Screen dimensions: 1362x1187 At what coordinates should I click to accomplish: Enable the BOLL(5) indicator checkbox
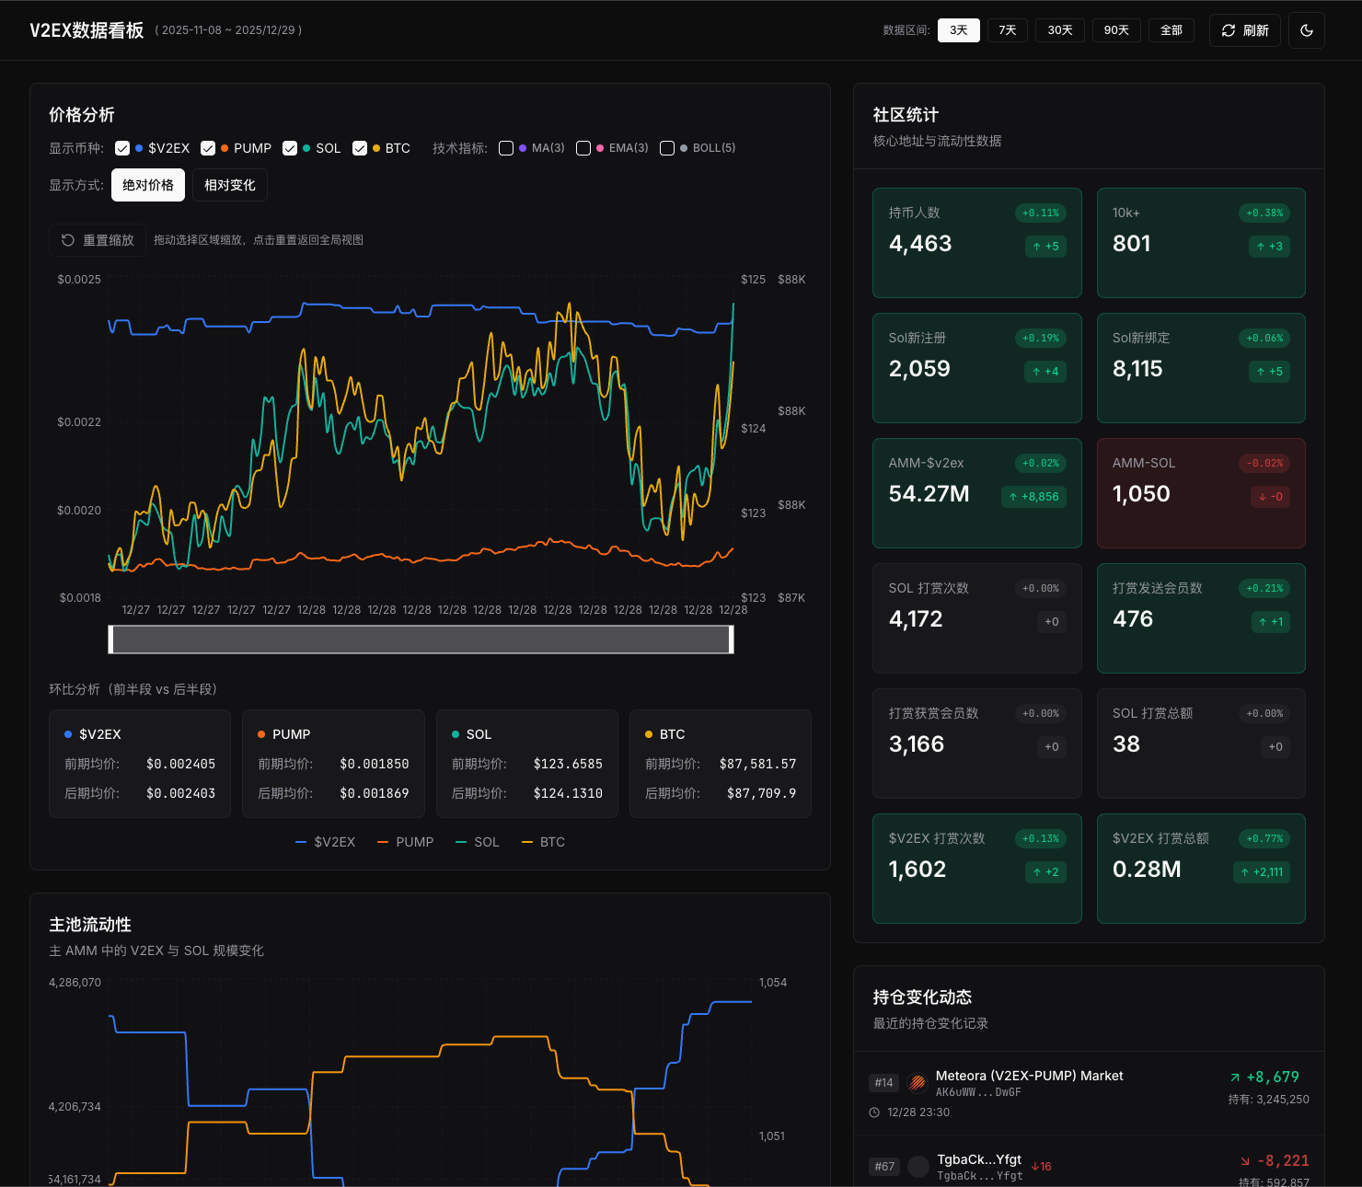pos(667,148)
